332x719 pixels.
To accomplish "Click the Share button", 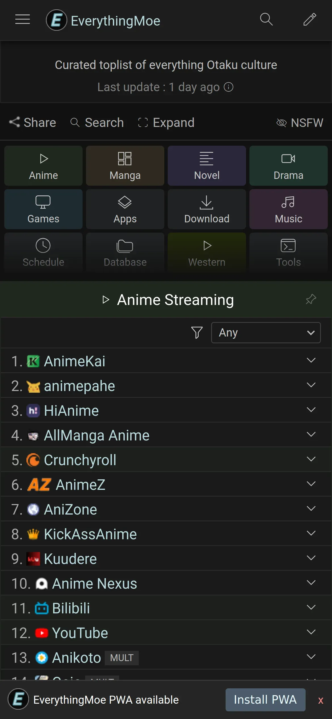I will coord(33,123).
